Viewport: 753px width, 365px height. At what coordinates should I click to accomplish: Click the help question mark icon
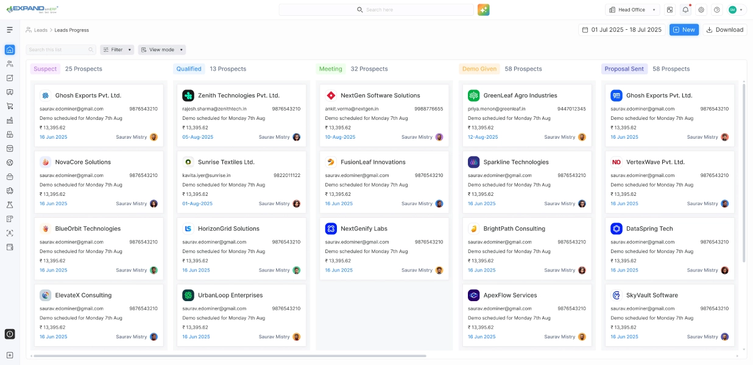(x=716, y=10)
